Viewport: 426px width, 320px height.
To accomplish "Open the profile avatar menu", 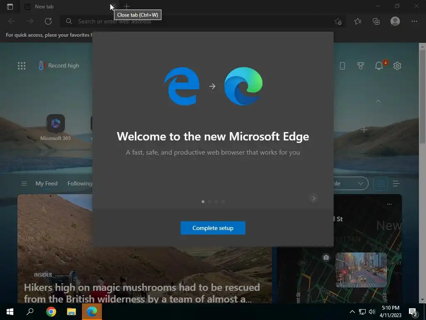I will point(395,21).
